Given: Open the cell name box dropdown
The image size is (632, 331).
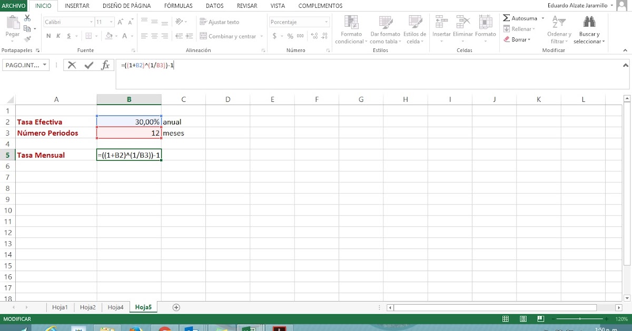Looking at the screenshot, I should click(x=45, y=65).
